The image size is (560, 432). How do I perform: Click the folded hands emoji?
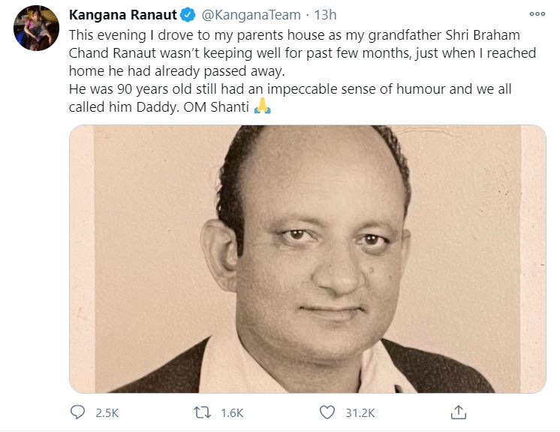point(263,106)
